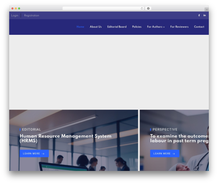Open a new tab with plus button

point(207,10)
